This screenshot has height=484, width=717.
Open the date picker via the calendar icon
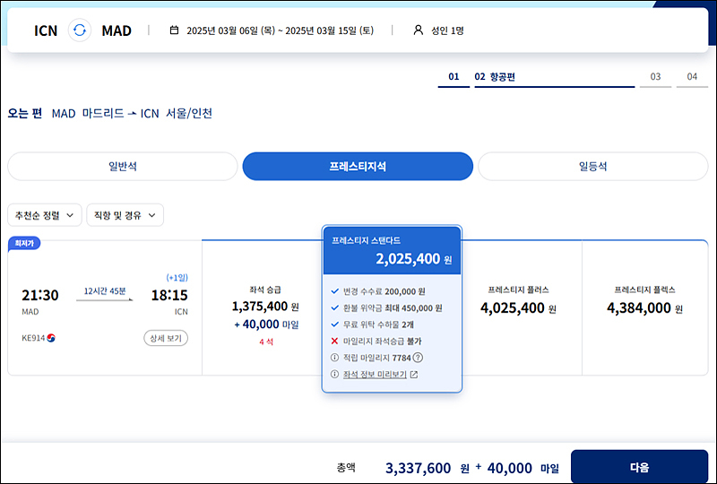[x=174, y=30]
